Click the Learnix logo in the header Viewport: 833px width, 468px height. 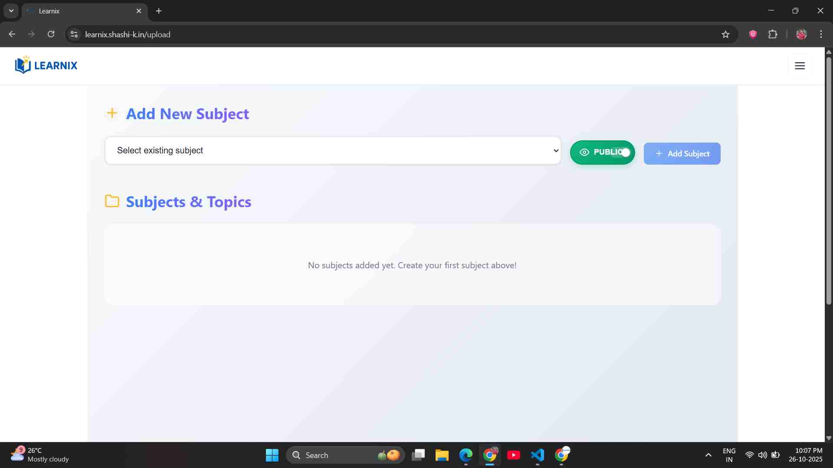pos(46,65)
